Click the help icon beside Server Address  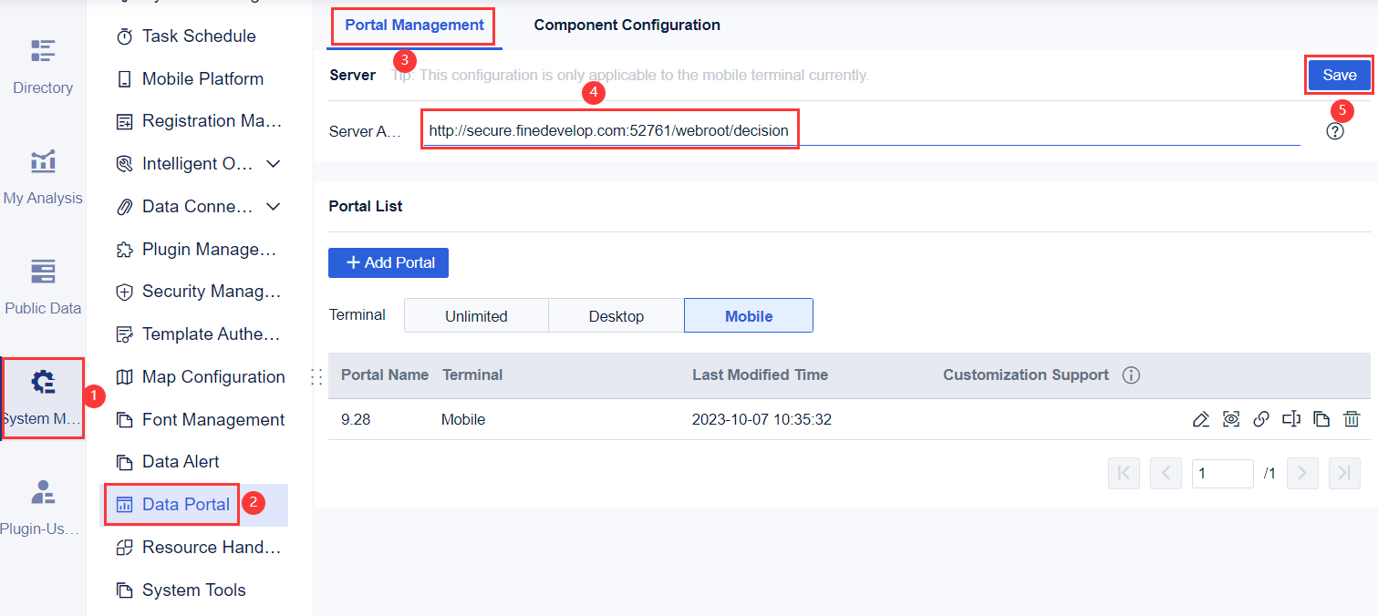pos(1335,131)
